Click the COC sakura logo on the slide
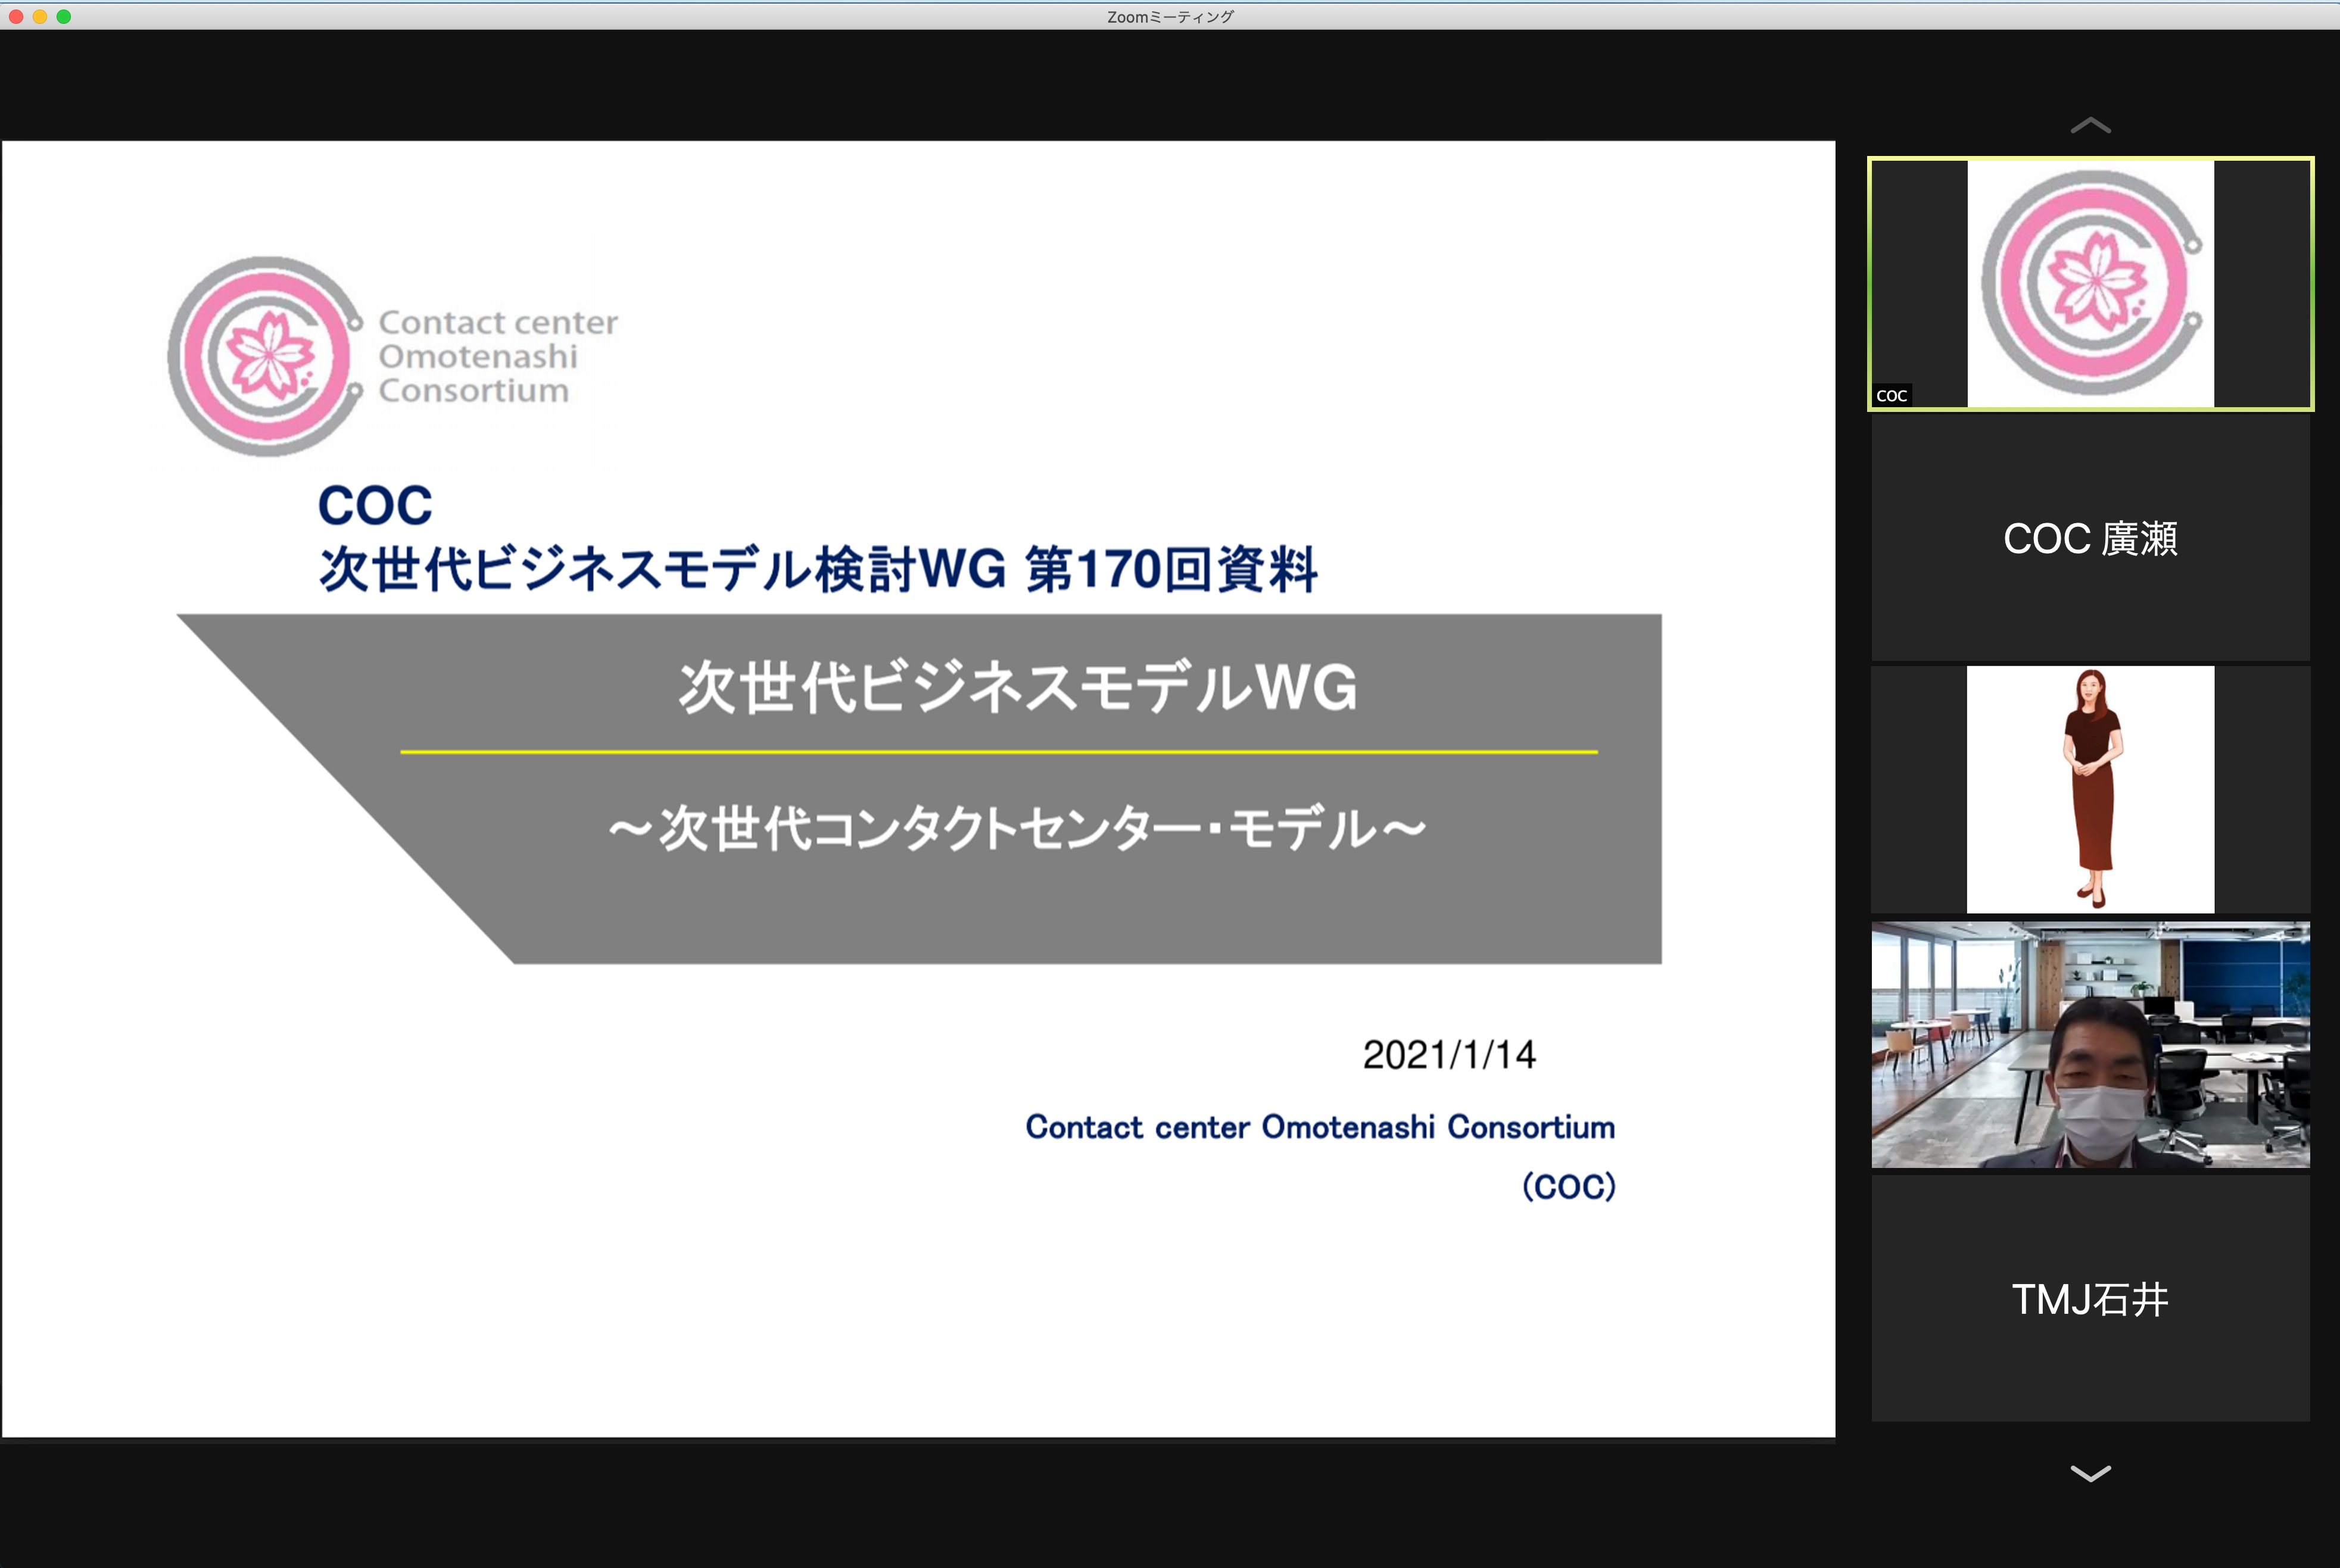Image resolution: width=2340 pixels, height=1568 pixels. 265,356
